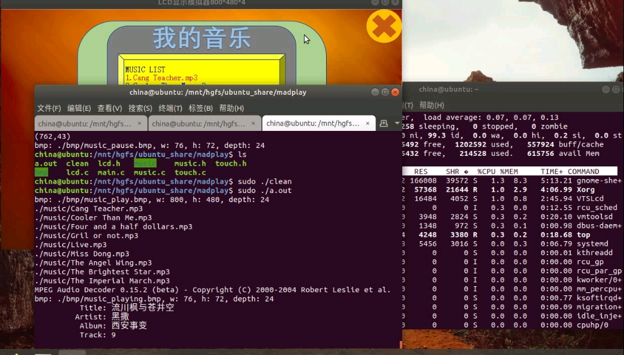Switch to the first terminal tab
This screenshot has height=355, width=624.
[x=91, y=124]
